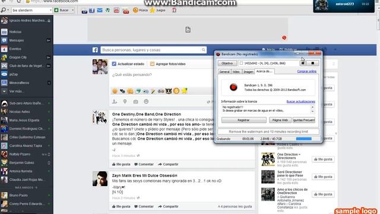The height and width of the screenshot is (214, 380).
Task: Click the Preguntas Frecuentes button
Action: coord(303,120)
